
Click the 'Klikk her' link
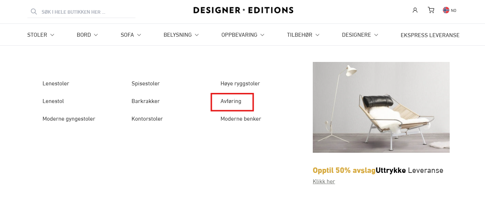click(x=324, y=182)
